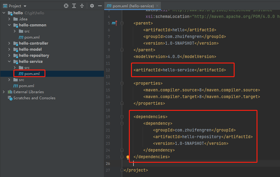Click the modelVersion 4.0.0 line
The height and width of the screenshot is (177, 280).
pyautogui.click(x=175, y=56)
